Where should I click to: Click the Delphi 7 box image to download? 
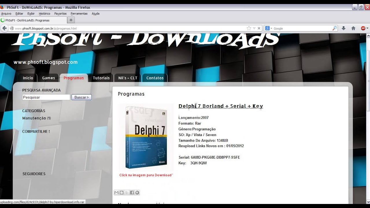pyautogui.click(x=146, y=138)
